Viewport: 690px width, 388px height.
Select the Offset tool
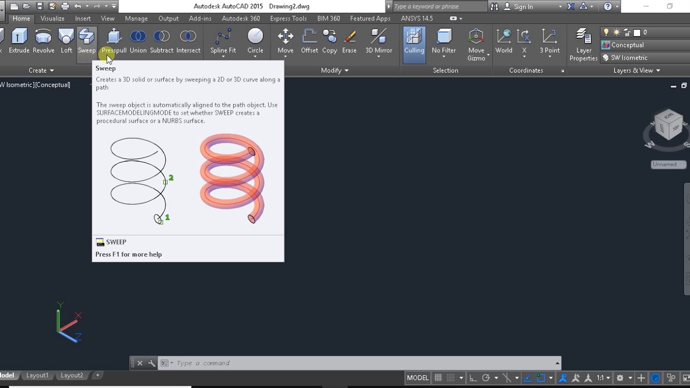click(309, 41)
